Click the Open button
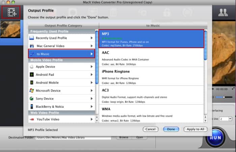 (x=140, y=138)
